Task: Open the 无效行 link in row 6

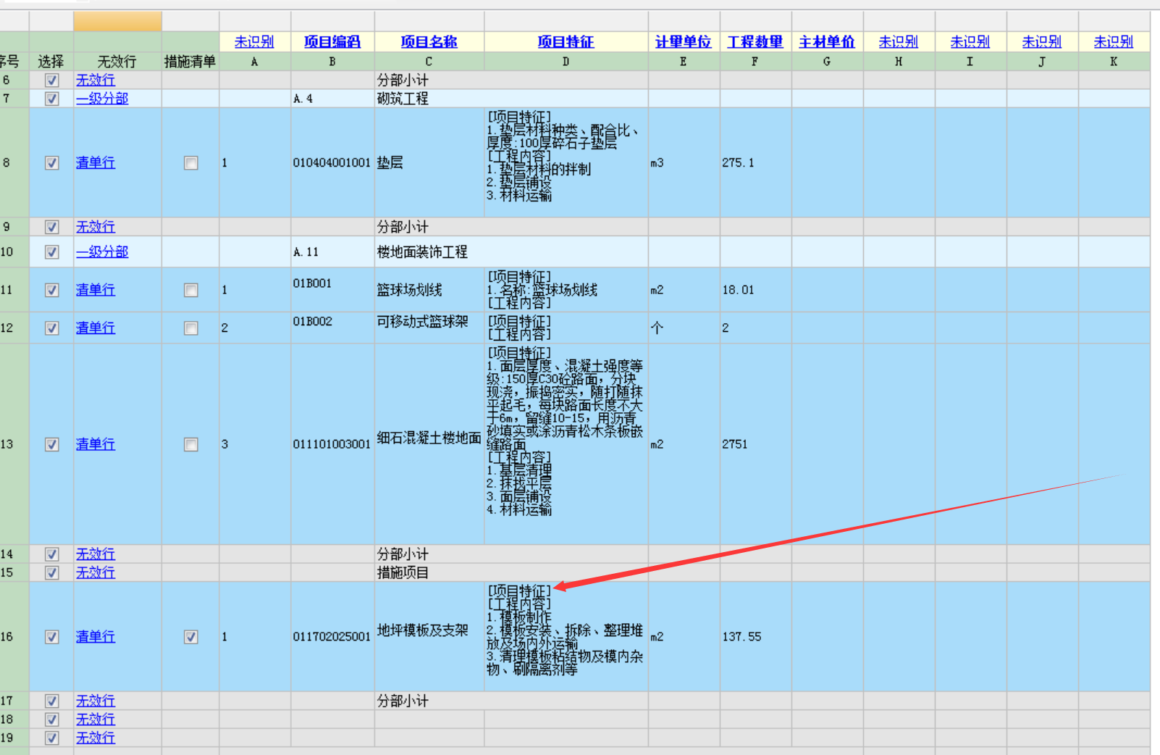Action: pyautogui.click(x=96, y=80)
